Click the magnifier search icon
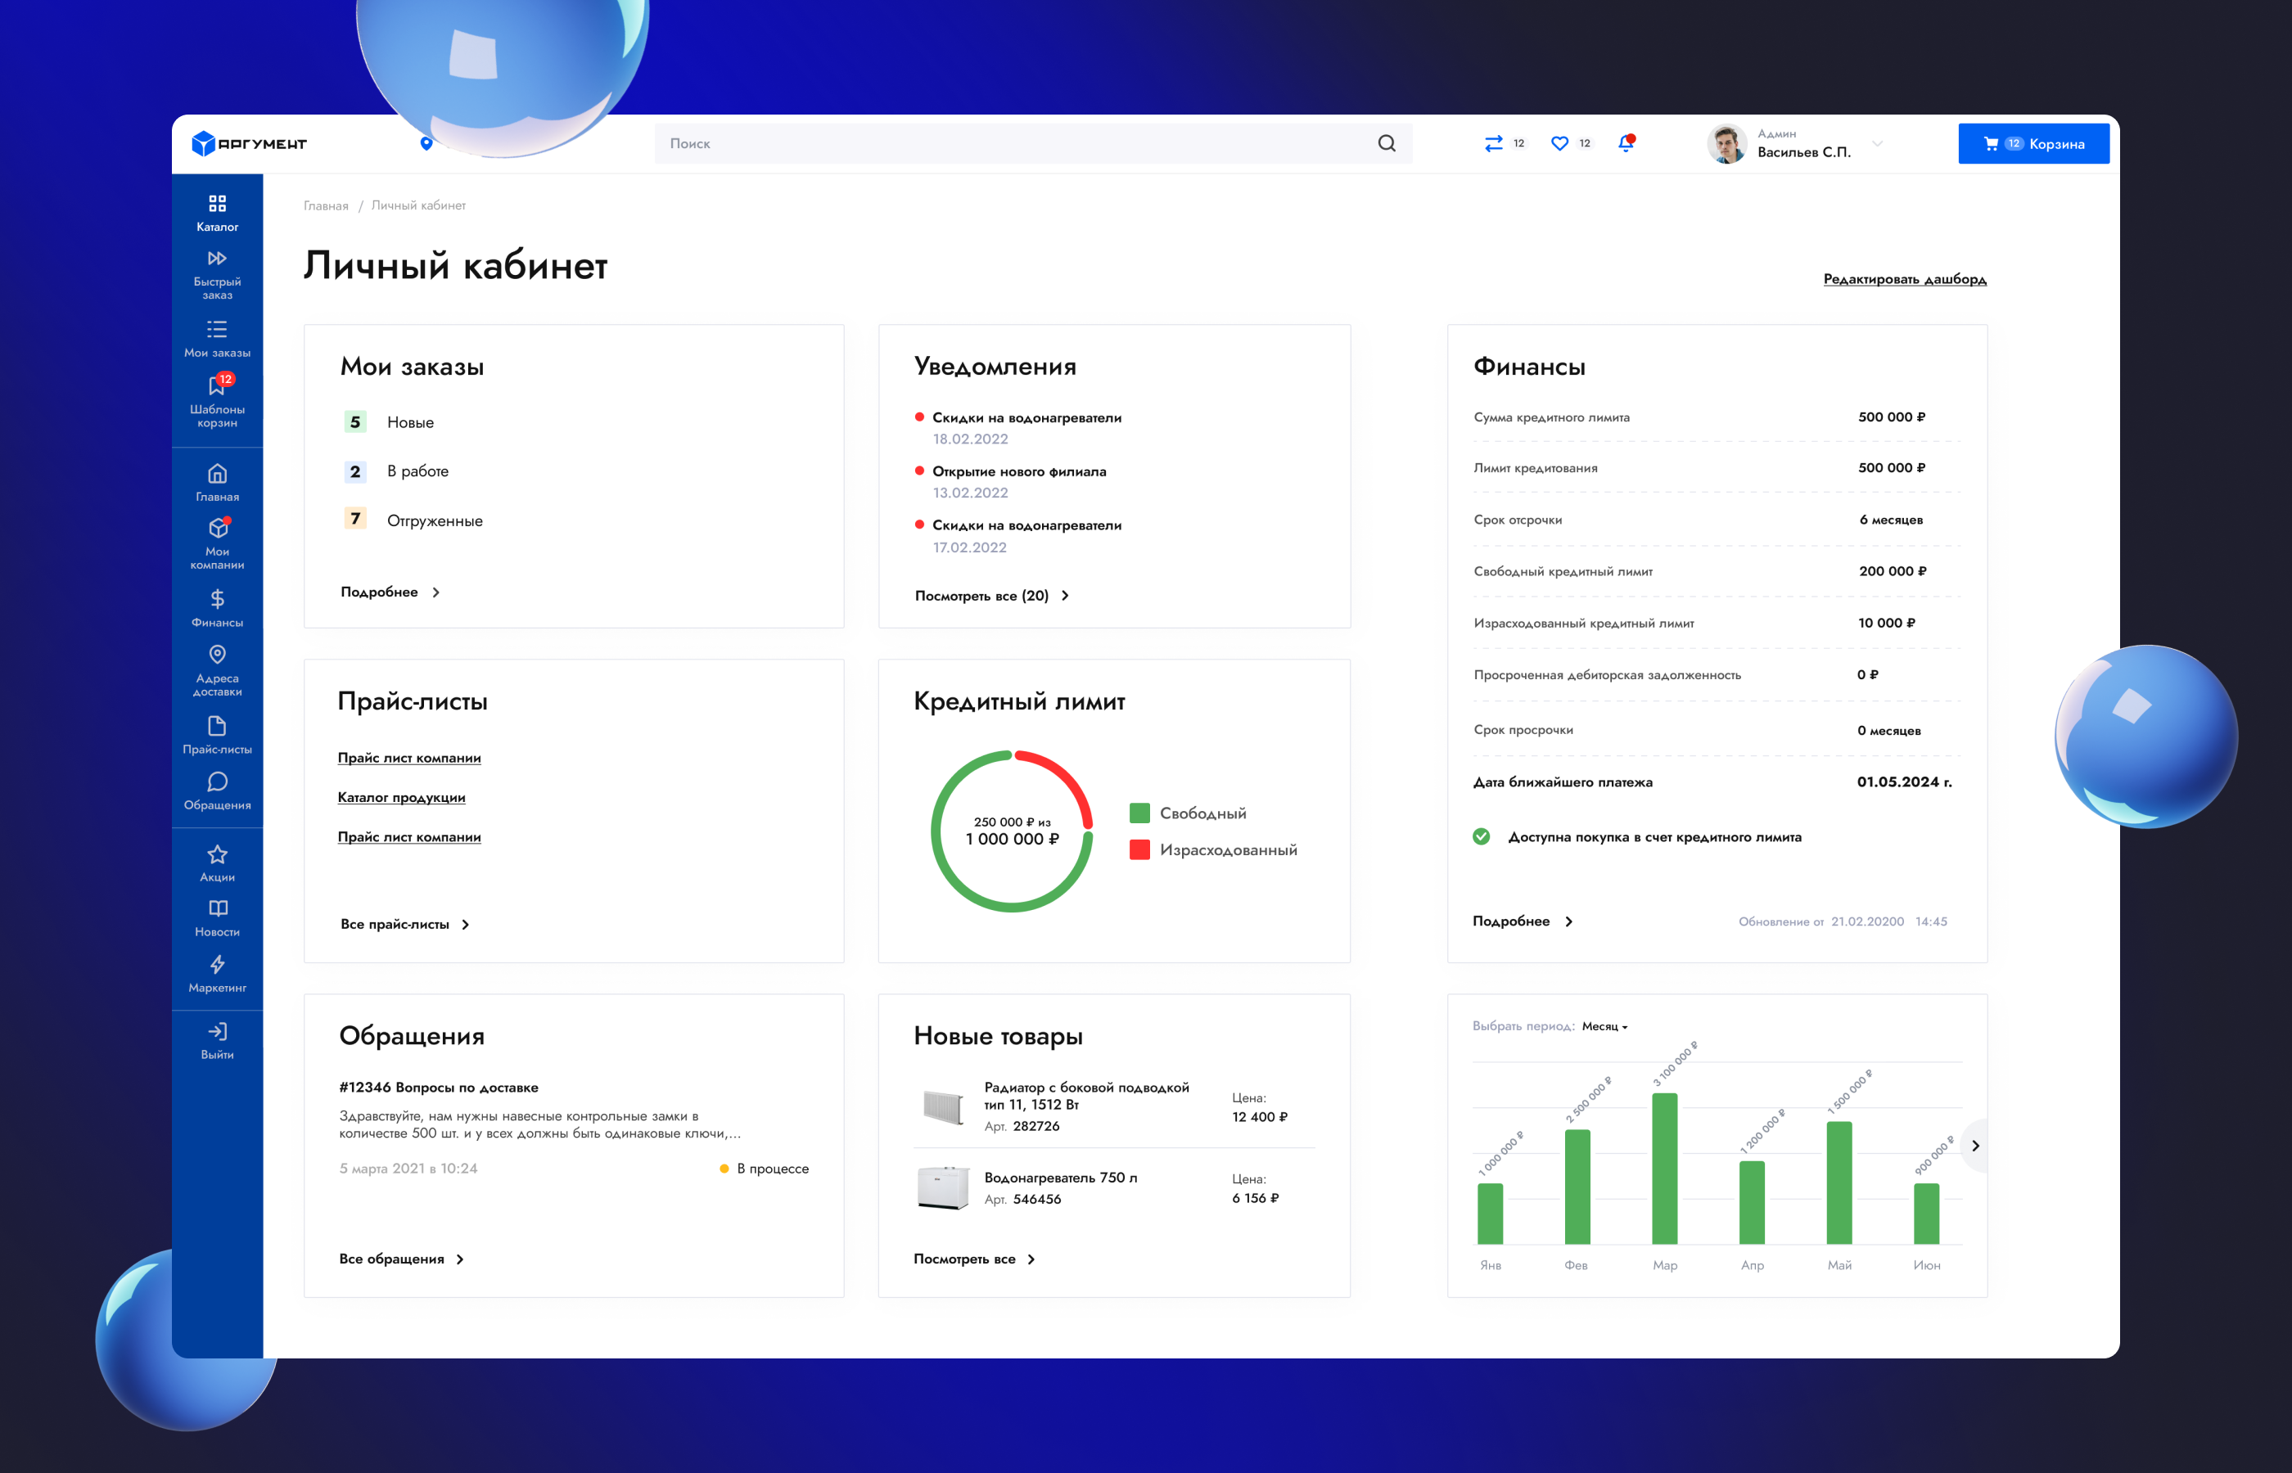 tap(1386, 143)
